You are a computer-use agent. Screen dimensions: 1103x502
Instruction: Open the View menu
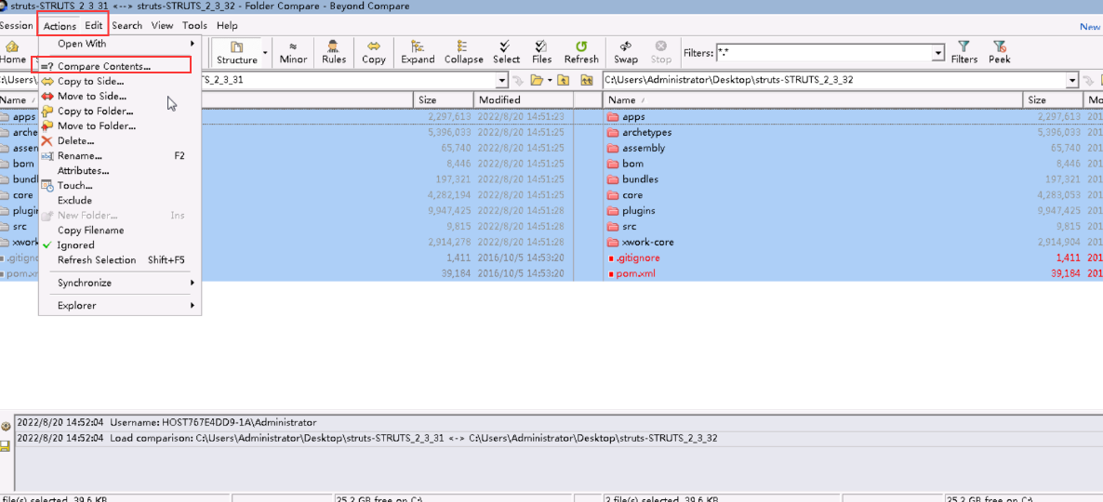coord(162,25)
